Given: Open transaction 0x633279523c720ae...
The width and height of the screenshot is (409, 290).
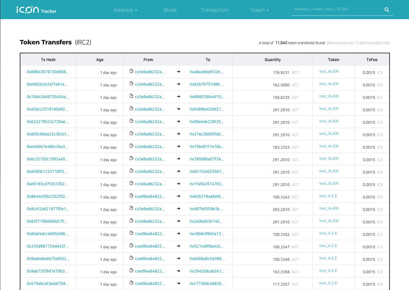Looking at the screenshot, I should pyautogui.click(x=47, y=122).
